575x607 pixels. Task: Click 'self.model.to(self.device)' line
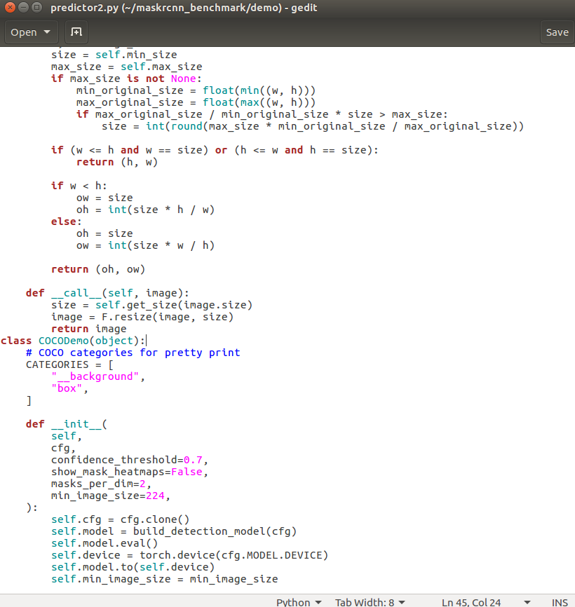(x=133, y=567)
